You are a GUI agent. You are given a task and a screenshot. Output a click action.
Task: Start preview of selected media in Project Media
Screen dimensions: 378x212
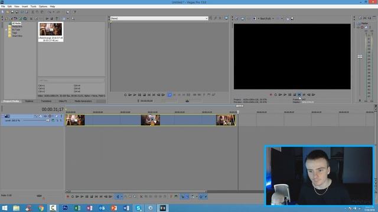[x=47, y=18]
